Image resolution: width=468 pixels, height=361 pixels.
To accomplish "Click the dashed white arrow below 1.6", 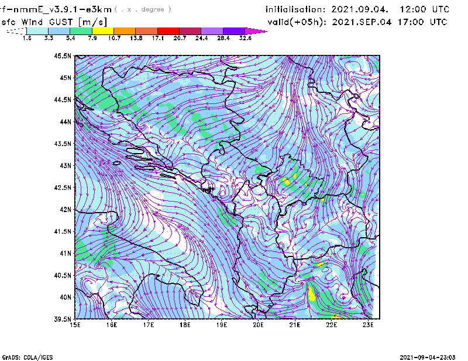I will pyautogui.click(x=16, y=31).
